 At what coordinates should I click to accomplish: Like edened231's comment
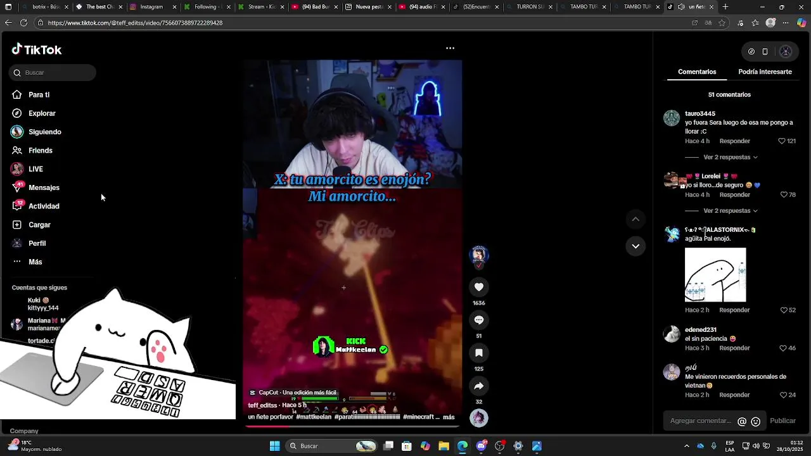[783, 348]
